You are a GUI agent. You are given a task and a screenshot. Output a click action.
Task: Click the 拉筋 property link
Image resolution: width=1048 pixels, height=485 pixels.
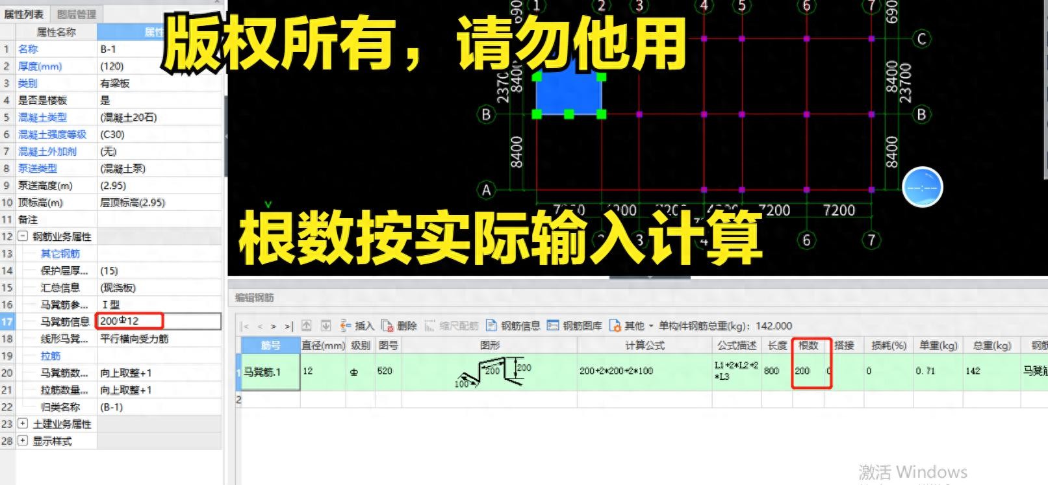pyautogui.click(x=51, y=356)
